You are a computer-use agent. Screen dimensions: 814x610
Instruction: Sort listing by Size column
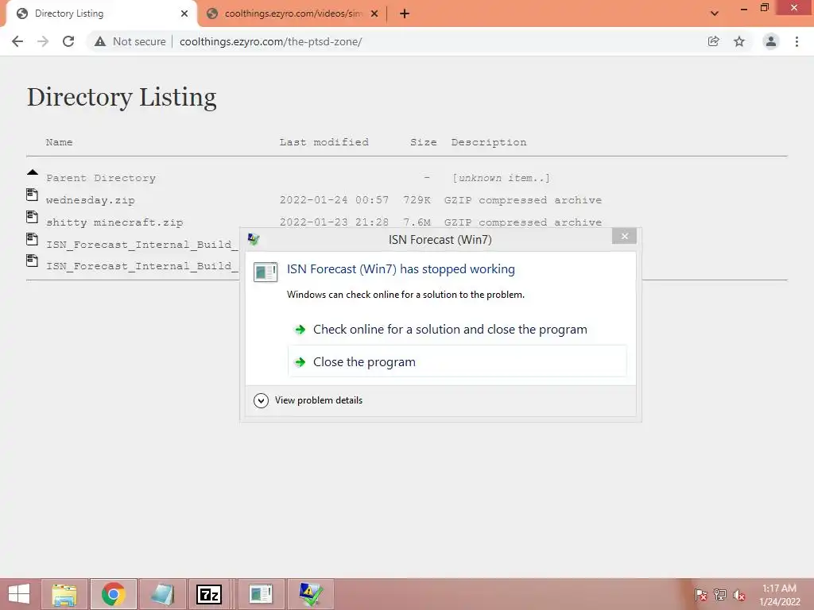tap(423, 142)
